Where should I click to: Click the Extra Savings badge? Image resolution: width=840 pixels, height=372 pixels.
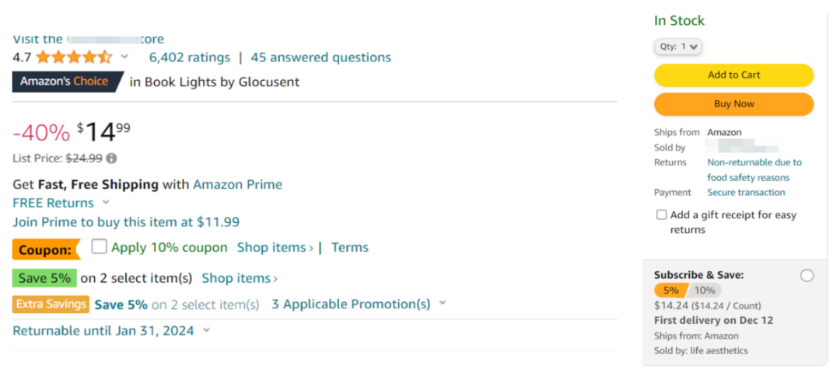[51, 304]
